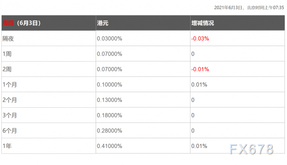Select the 港元 column header
This screenshot has width=287, height=165.
[x=103, y=23]
